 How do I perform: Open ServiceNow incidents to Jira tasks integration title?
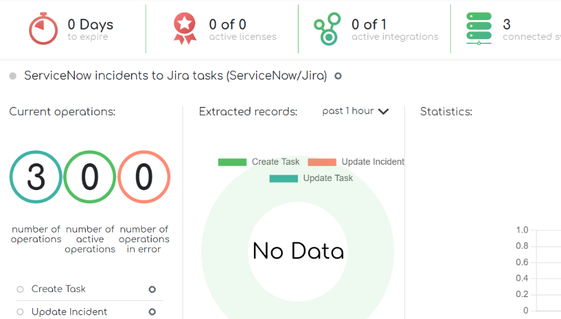pos(175,76)
